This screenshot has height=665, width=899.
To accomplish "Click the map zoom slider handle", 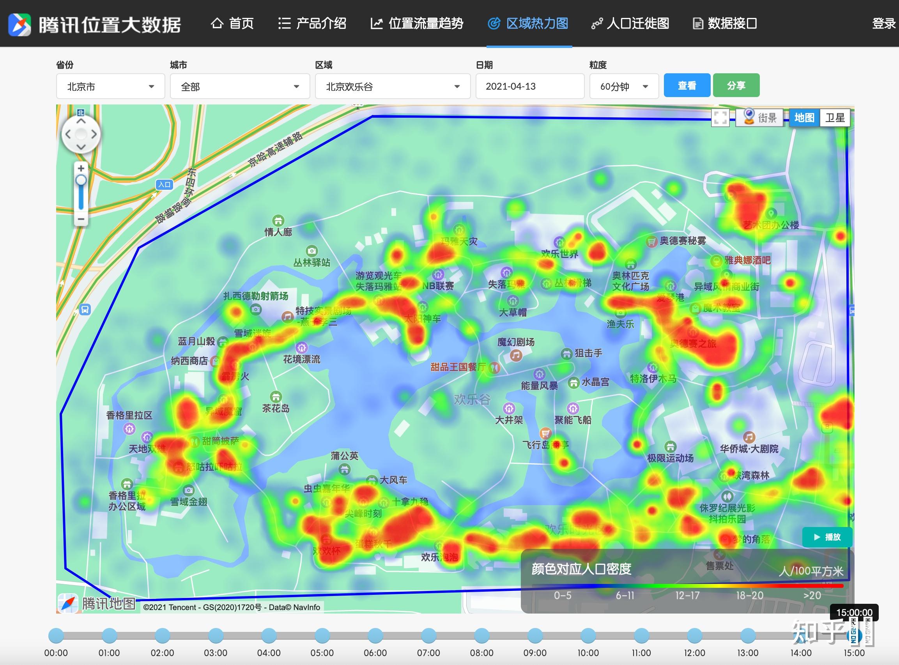I will [x=81, y=180].
